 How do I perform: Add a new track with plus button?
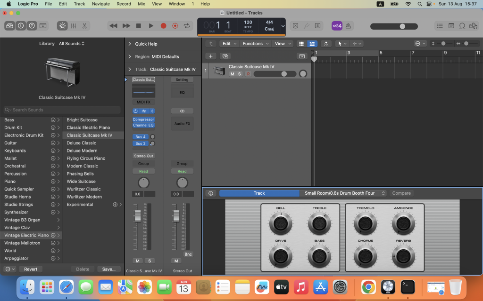pyautogui.click(x=211, y=56)
